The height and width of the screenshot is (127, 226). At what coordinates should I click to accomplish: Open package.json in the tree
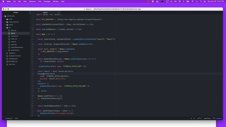pyautogui.click(x=13, y=59)
